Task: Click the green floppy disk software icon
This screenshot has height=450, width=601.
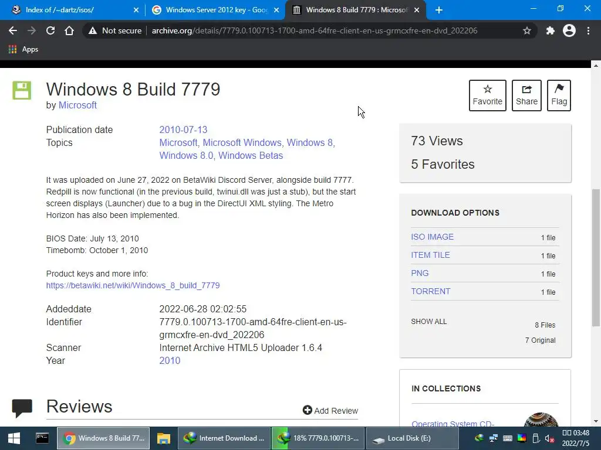Action: (22, 90)
